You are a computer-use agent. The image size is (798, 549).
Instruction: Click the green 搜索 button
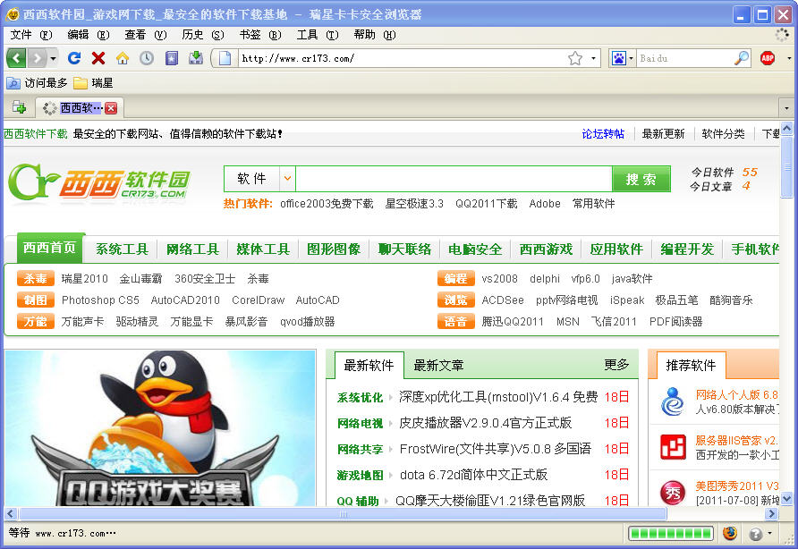point(641,179)
